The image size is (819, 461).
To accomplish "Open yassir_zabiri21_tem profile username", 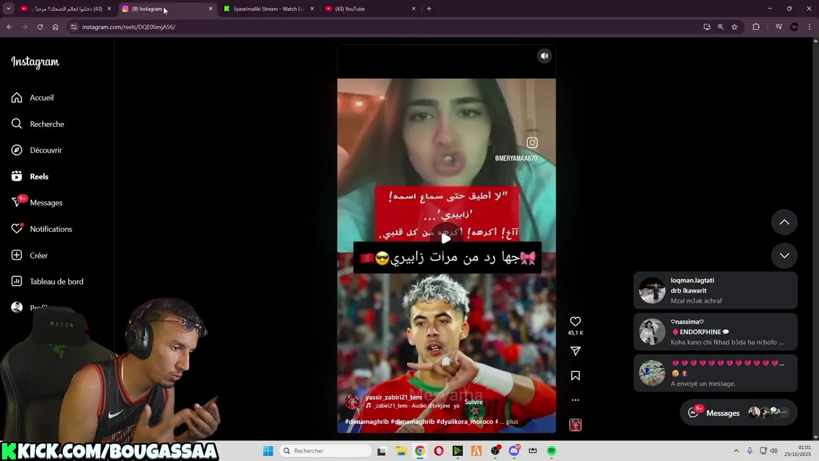I will pos(394,398).
